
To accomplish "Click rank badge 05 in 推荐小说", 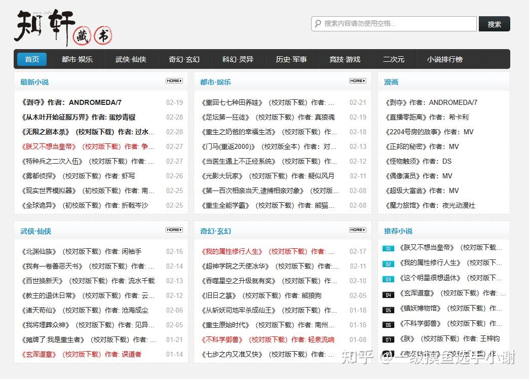I will 388,310.
